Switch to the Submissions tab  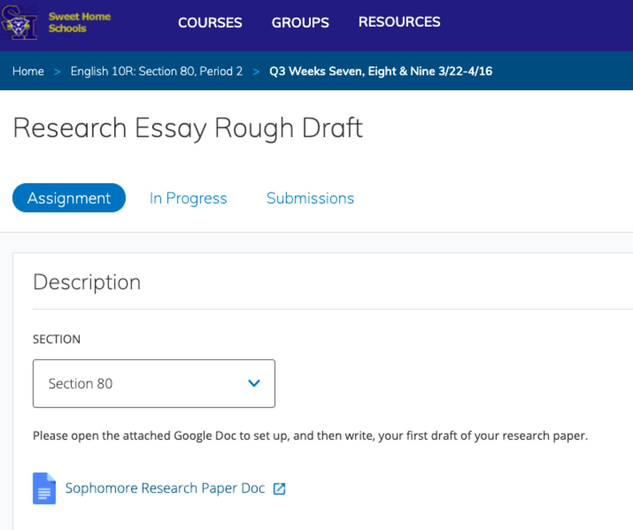click(310, 198)
